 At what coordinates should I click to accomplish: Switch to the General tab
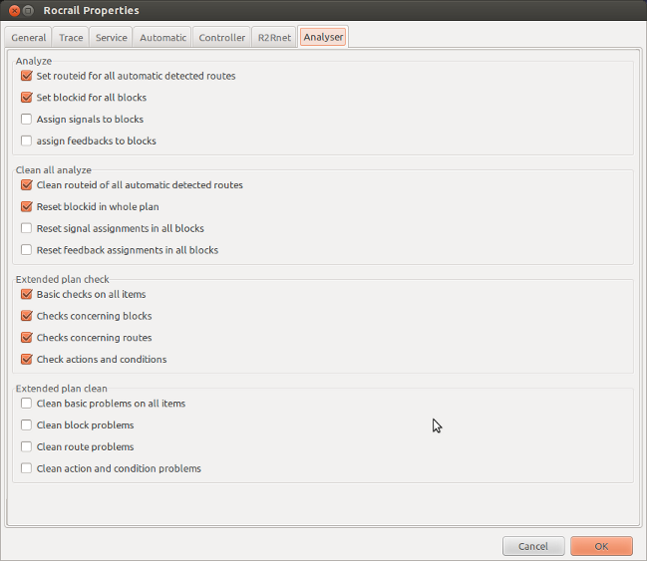pos(29,38)
